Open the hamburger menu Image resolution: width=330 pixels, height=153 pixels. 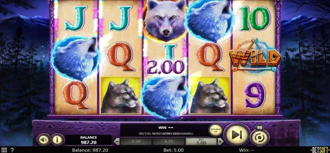[4, 150]
